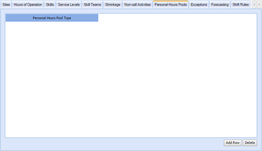View the Shrinkage tab
The height and width of the screenshot is (151, 262).
click(113, 5)
